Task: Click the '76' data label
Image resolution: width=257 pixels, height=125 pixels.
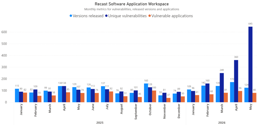Action: pyautogui.click(x=117, y=90)
